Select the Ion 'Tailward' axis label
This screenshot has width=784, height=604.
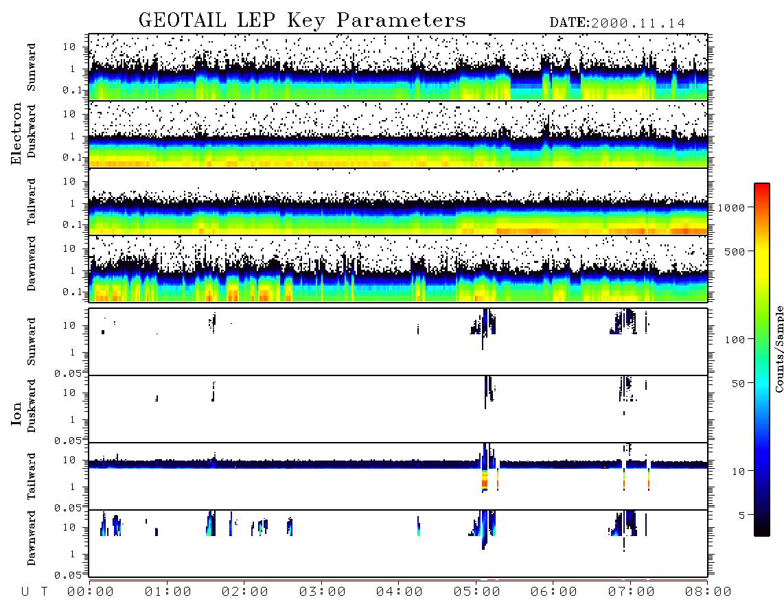click(x=32, y=476)
